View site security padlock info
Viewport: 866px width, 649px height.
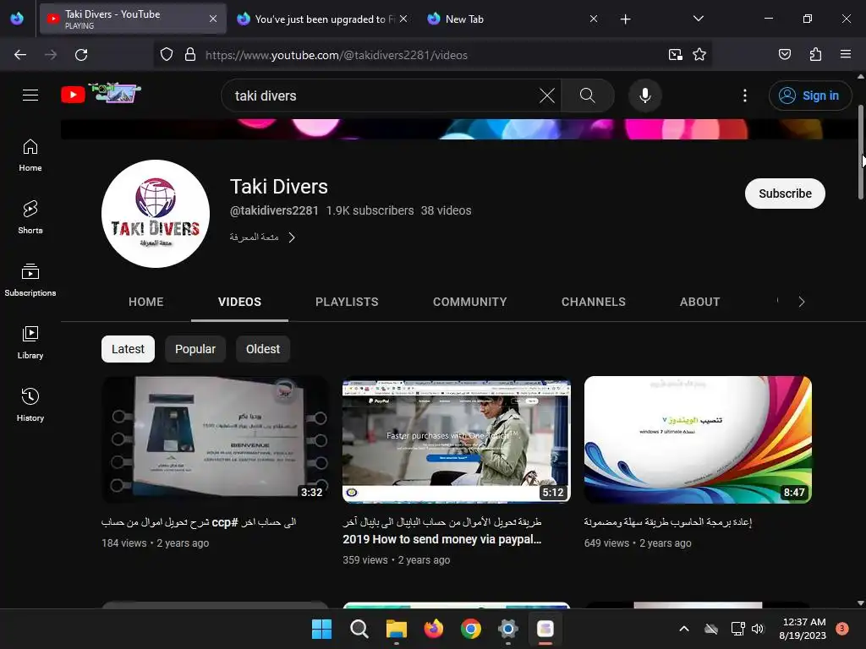[190, 55]
